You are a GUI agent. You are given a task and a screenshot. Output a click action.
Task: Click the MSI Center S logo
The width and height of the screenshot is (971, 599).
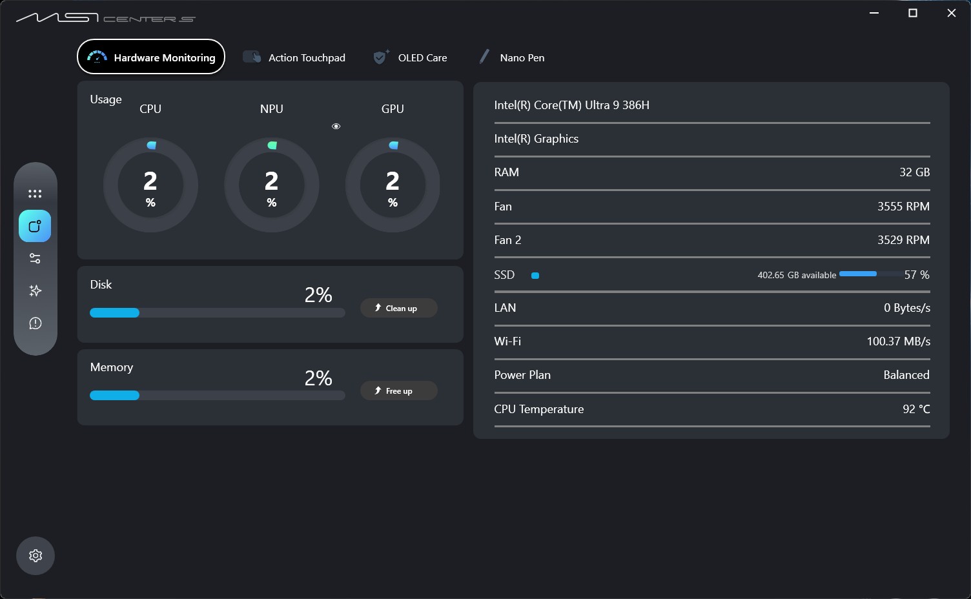pos(105,17)
